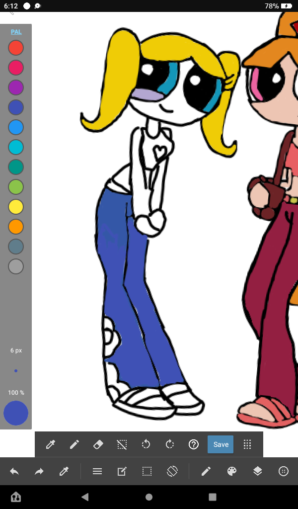The width and height of the screenshot is (298, 509).
Task: Select the grey palette color
Action: [x=16, y=266]
